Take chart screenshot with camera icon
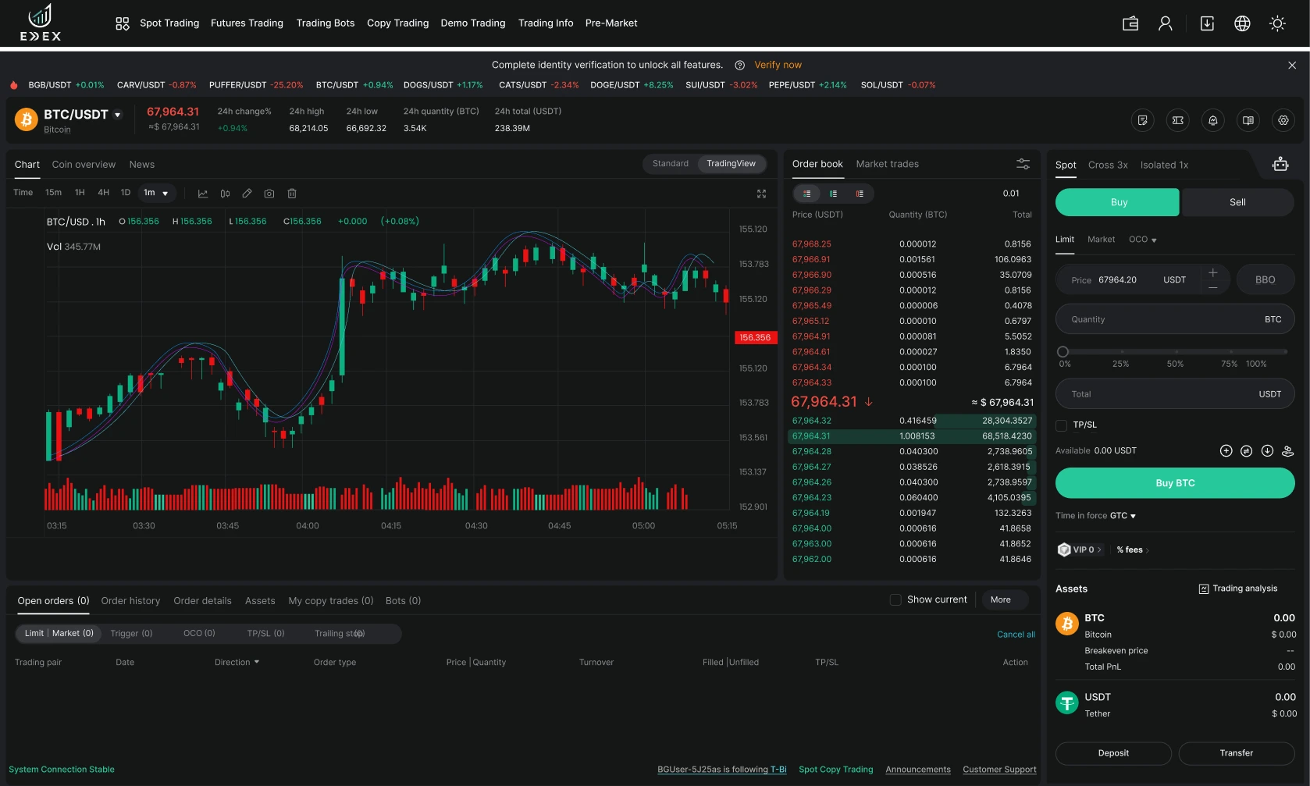1310x786 pixels. (269, 194)
